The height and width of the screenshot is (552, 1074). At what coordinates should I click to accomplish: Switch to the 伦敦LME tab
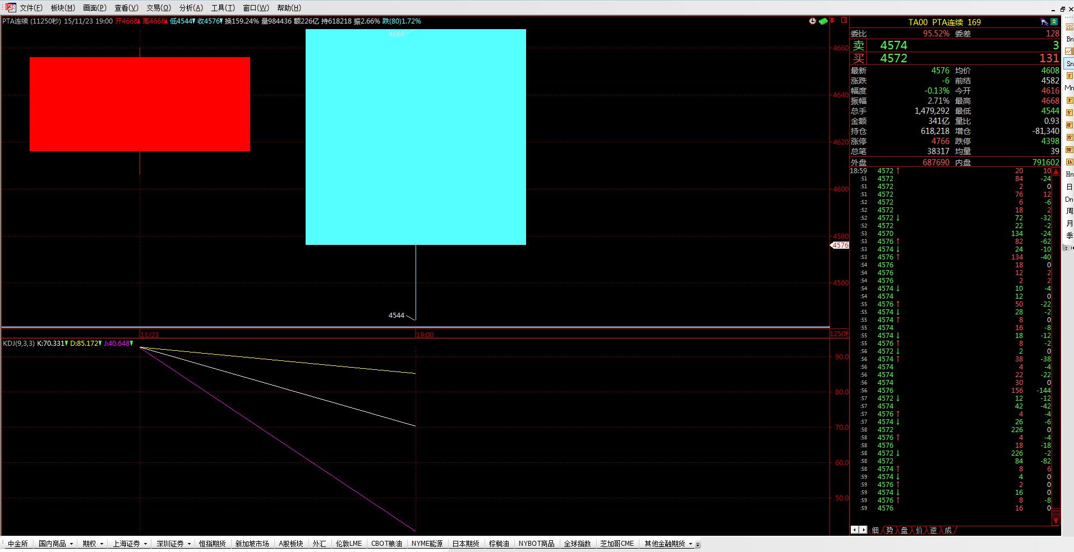[349, 544]
